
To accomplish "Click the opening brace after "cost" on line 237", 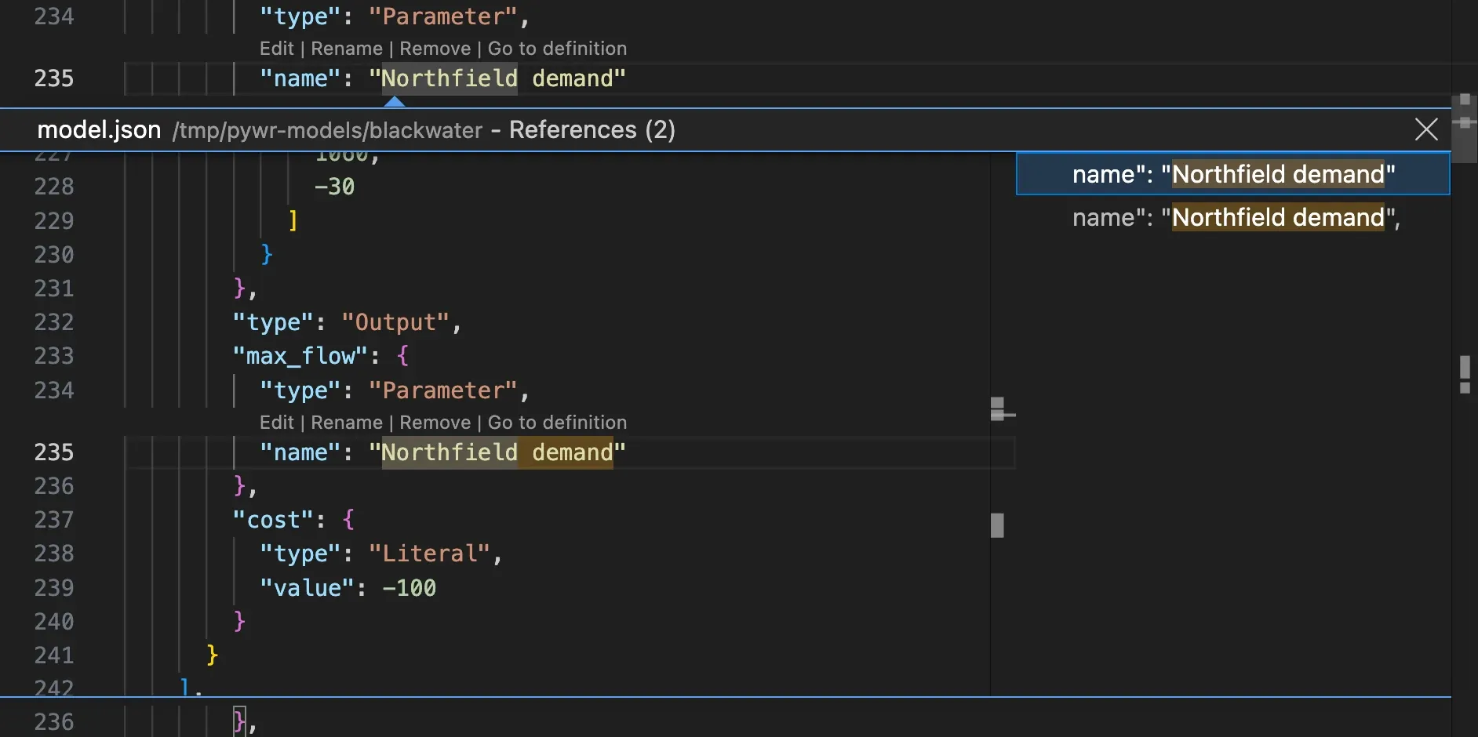I will [348, 520].
